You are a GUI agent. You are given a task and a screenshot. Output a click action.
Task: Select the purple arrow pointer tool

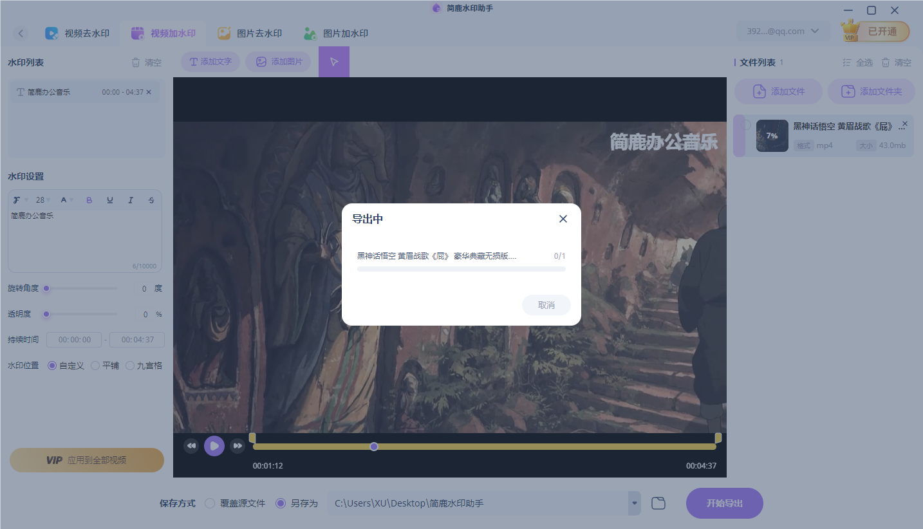tap(334, 62)
